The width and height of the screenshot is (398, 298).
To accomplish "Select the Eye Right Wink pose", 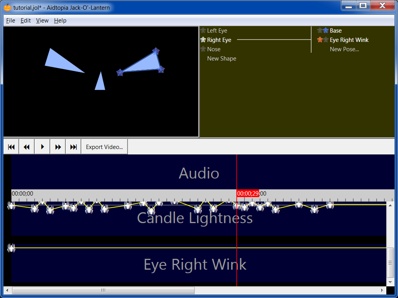I will click(x=349, y=40).
